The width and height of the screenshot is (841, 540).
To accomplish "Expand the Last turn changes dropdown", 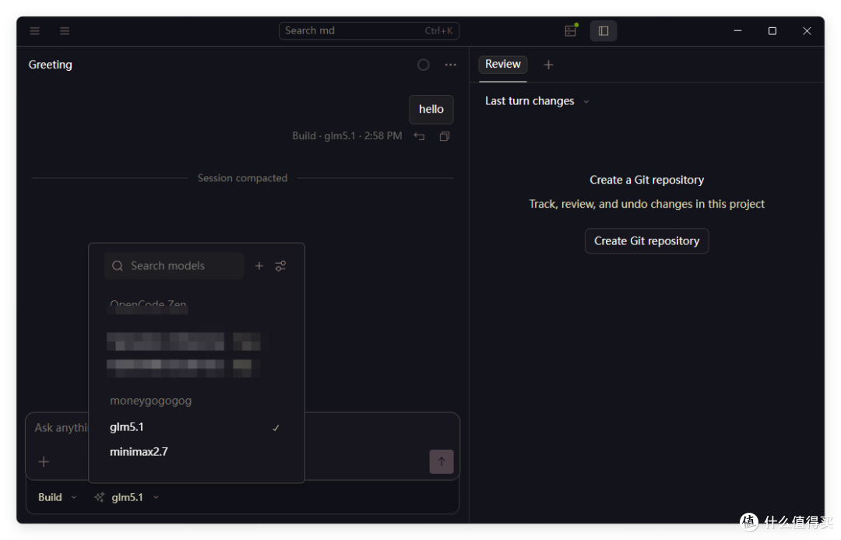I will pos(537,101).
